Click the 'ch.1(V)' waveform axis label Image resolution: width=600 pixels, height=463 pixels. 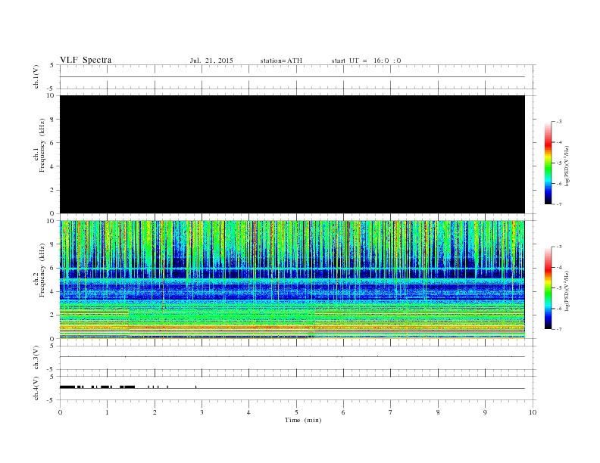[x=36, y=76]
